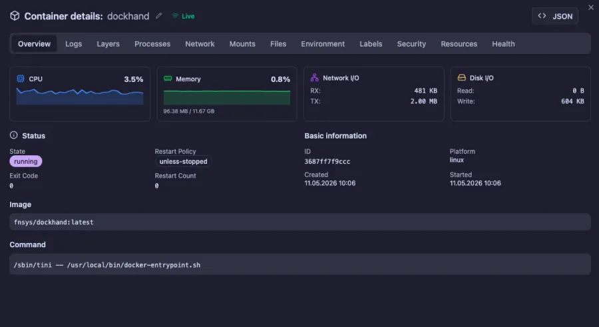Click the Memory module icon
The image size is (599, 327).
click(x=168, y=79)
